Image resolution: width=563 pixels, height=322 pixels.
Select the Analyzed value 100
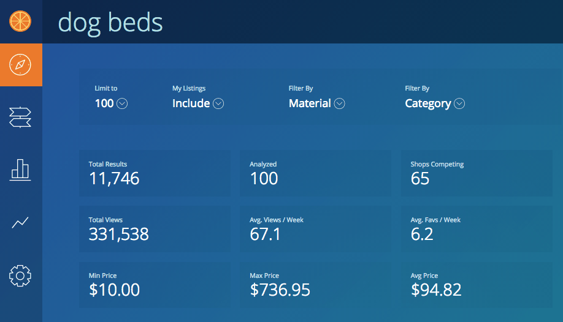point(264,179)
